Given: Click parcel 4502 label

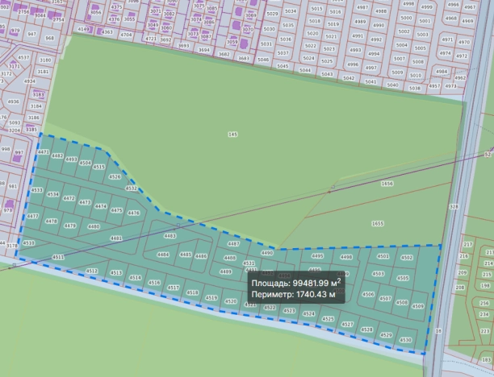Looking at the screenshot, I should 406,257.
